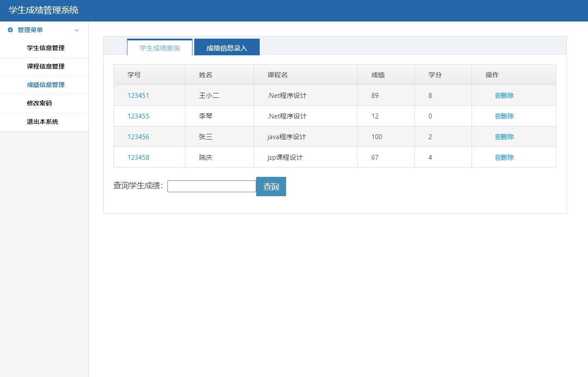
Task: Open 课程信息管理 in the left menu
Action: point(45,67)
